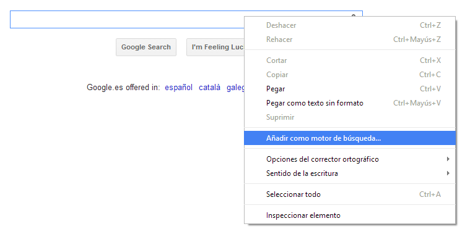Screen dimensions: 465x237
Task: Select Cortar from the context menu
Action: pos(350,60)
